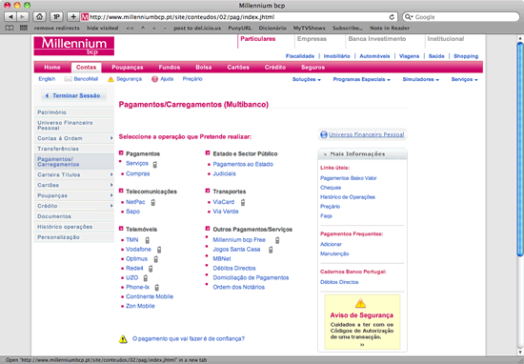Switch to the Poupanças tab in pink bar
This screenshot has height=364, width=524.
pos(128,68)
